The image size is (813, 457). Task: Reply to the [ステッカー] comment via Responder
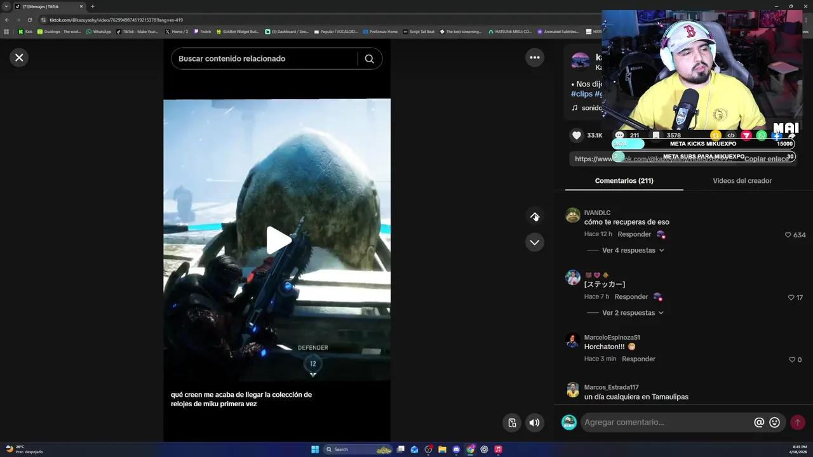pyautogui.click(x=631, y=297)
